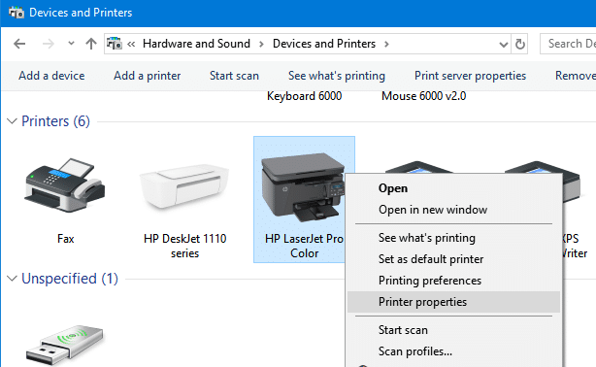
Task: Click the Printers (6) group header
Action: 56,121
